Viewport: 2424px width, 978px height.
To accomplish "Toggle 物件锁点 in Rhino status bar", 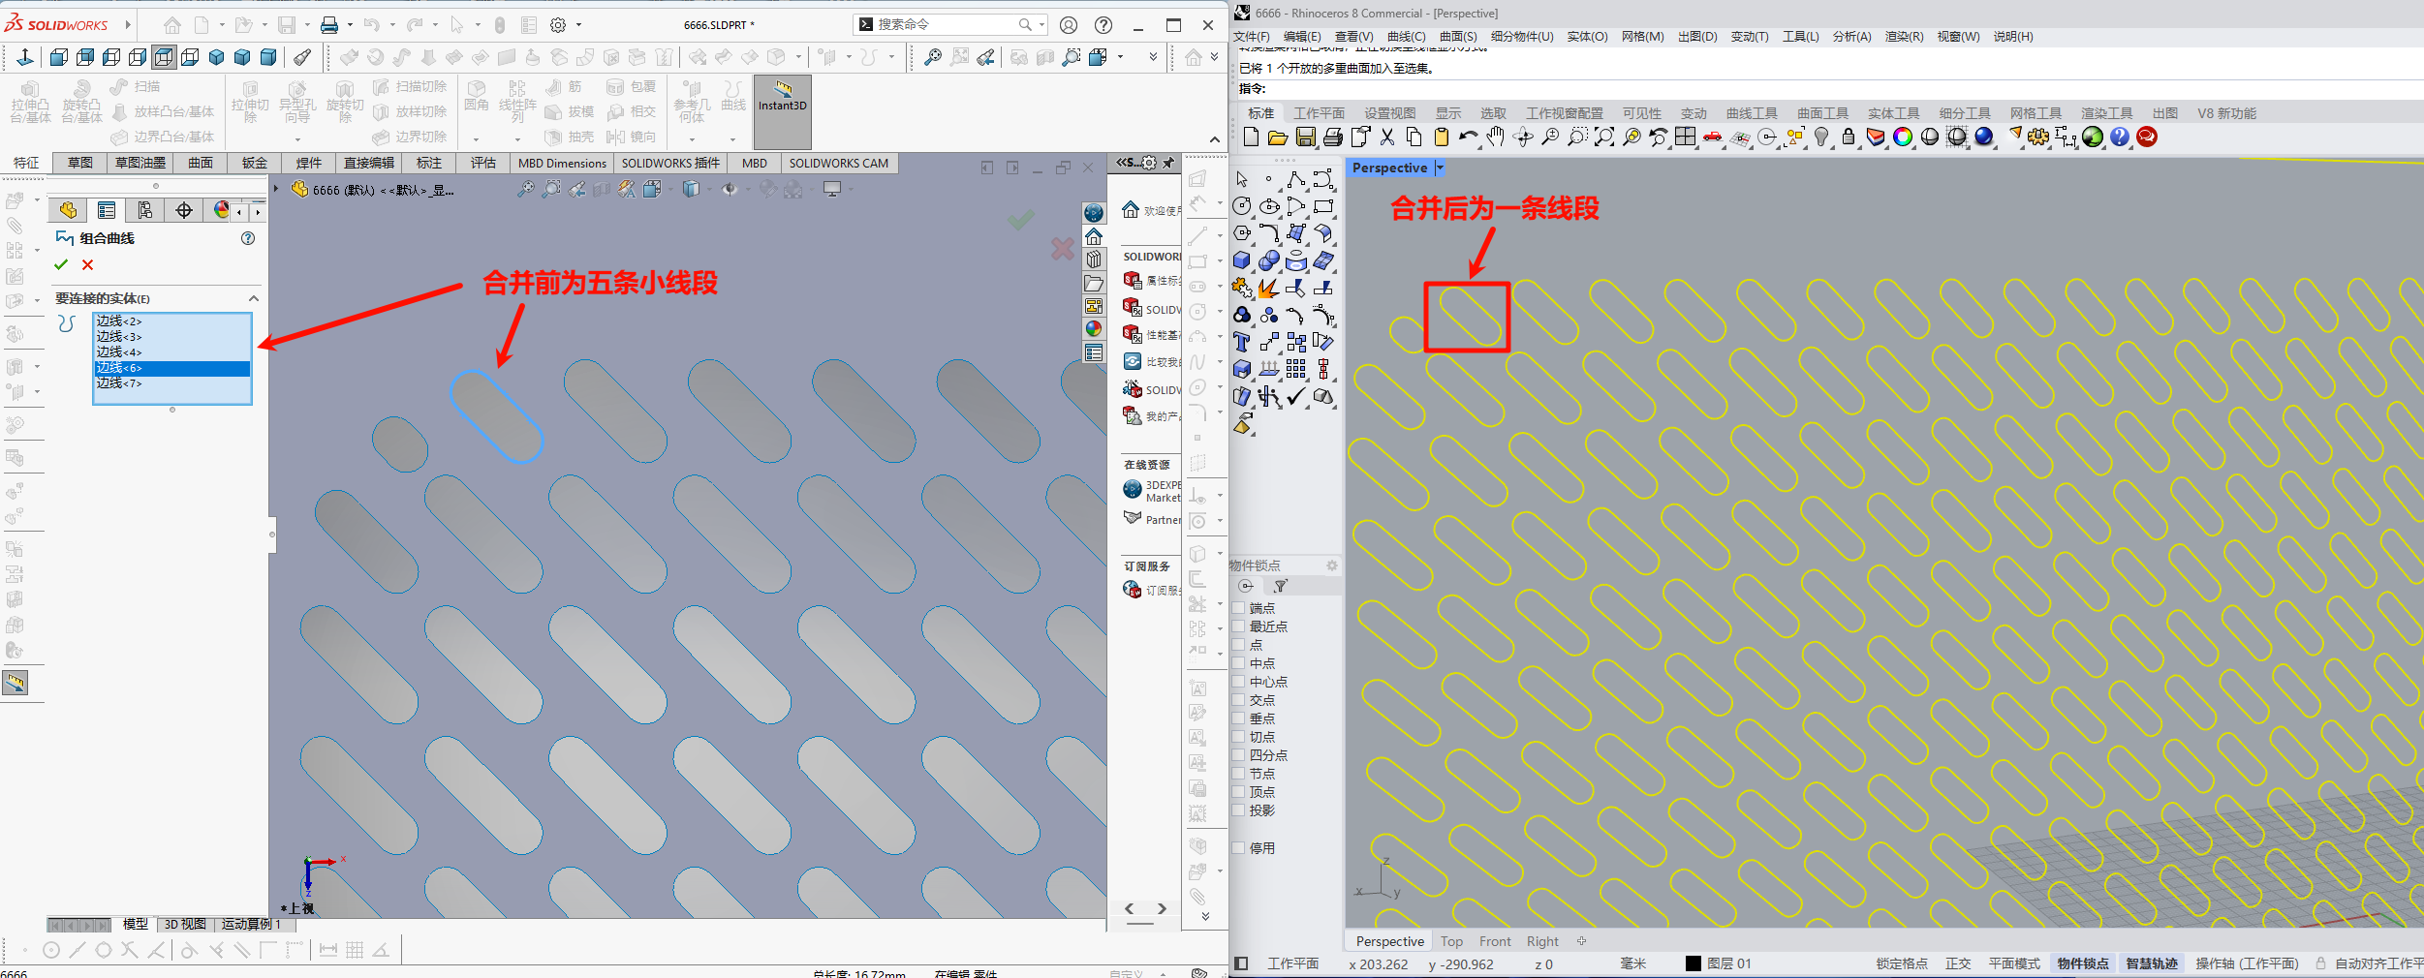I will 2083,963.
